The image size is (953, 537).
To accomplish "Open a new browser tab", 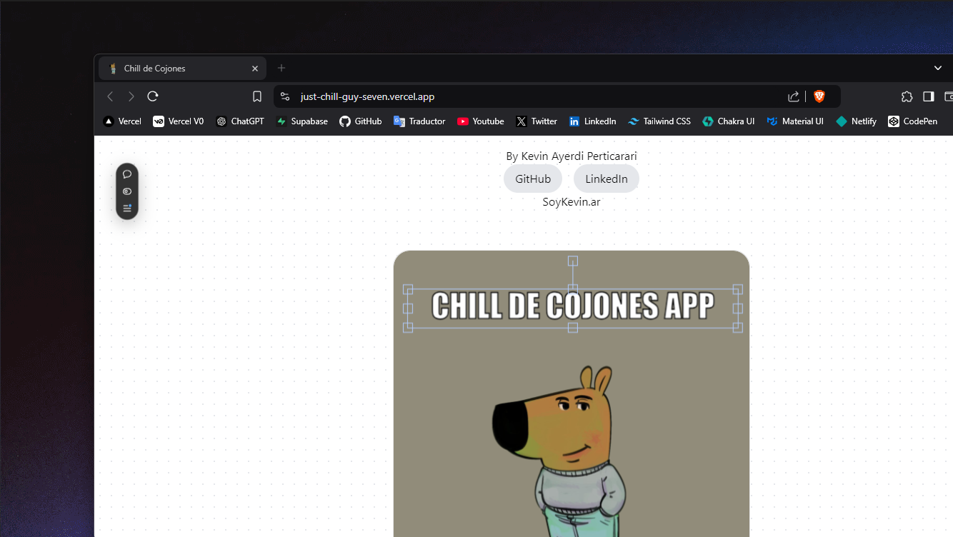I will pos(281,68).
